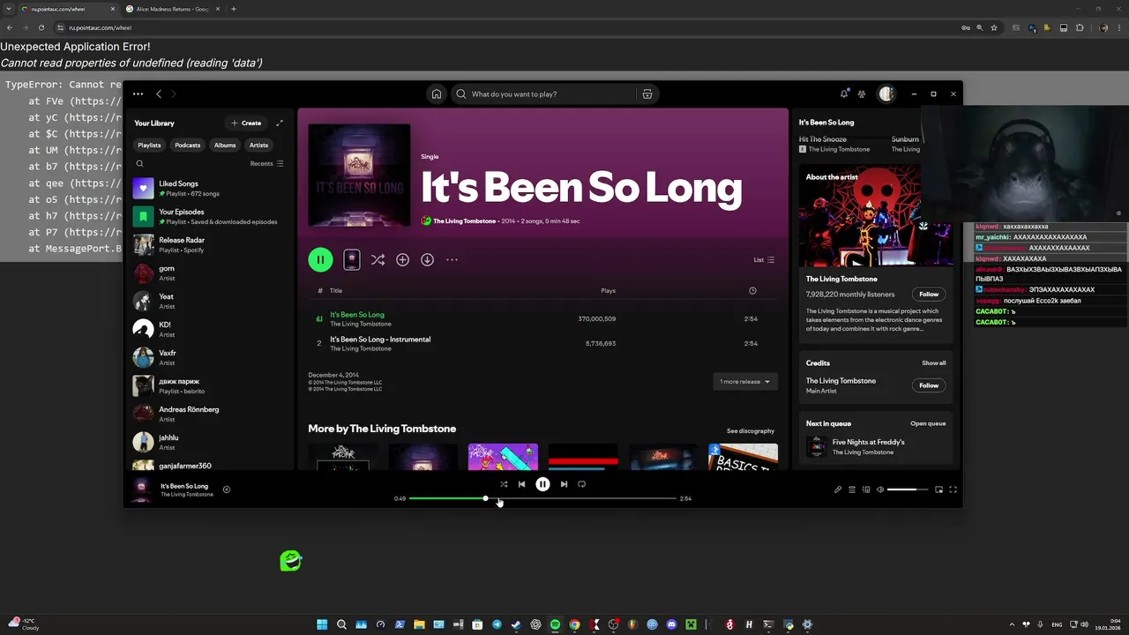Open the queue from player bar
Screen dimensions: 1129x635
pyautogui.click(x=852, y=489)
